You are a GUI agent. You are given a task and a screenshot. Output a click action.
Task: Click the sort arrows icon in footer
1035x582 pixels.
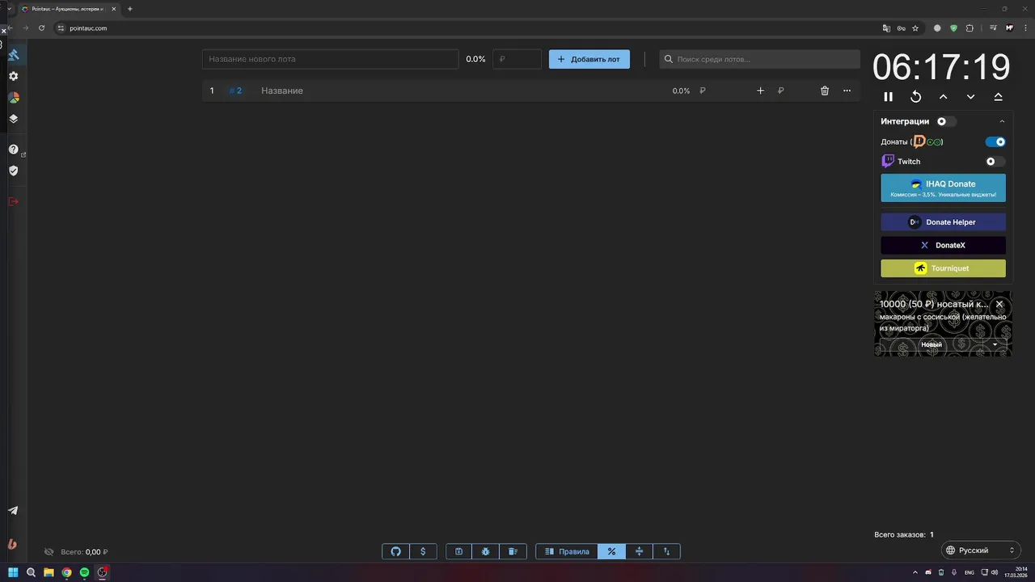(666, 551)
